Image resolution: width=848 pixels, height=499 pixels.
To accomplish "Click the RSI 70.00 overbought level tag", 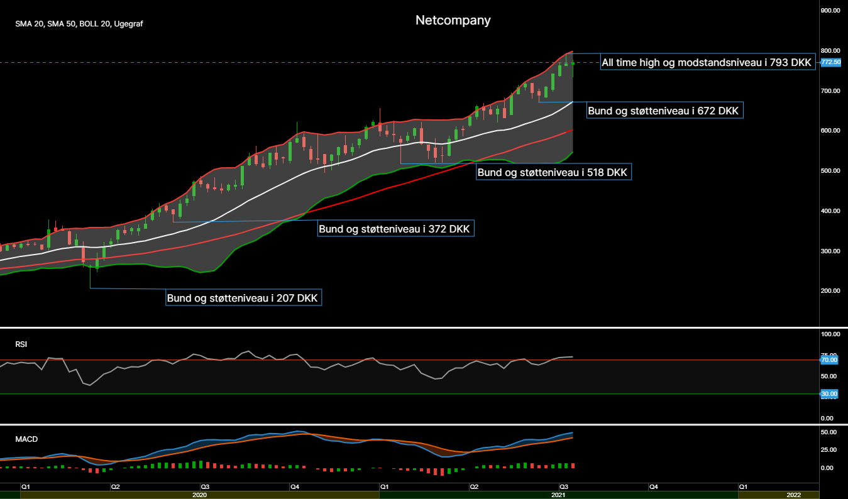I will 830,360.
